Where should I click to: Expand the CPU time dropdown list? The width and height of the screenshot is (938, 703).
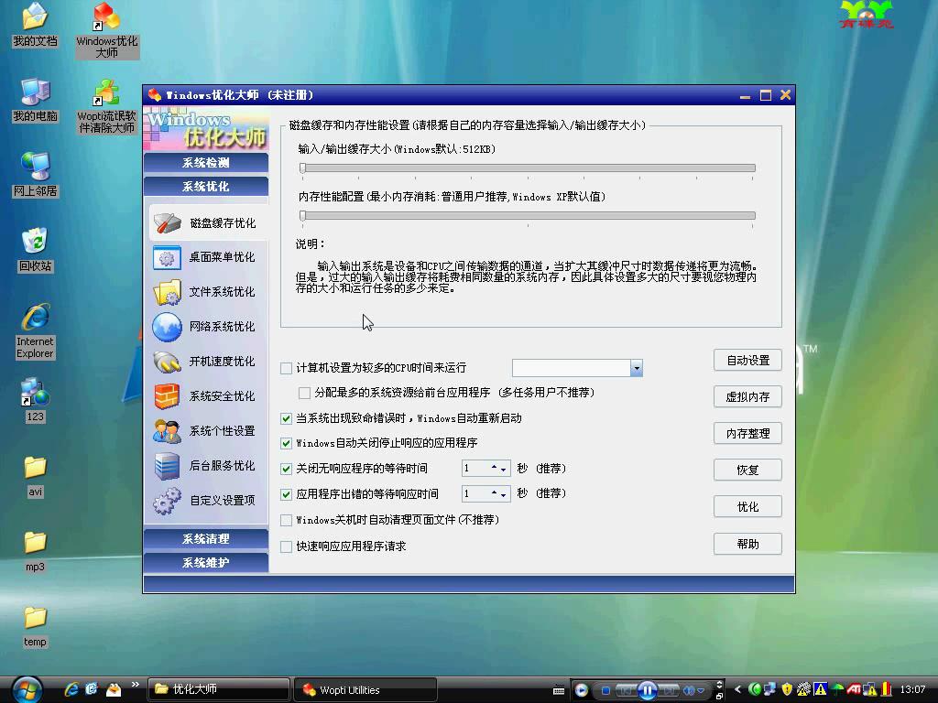tap(637, 368)
